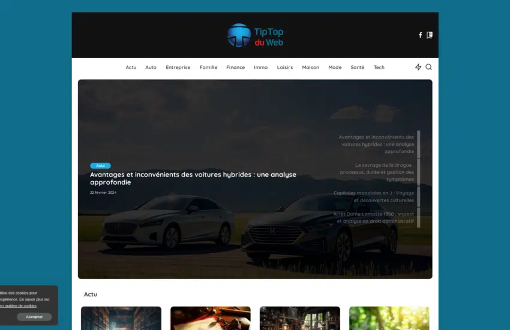Viewport: 510px width, 330px height.
Task: Click the slide indicator bar beside 'Capitales mondiales'
Action: click(x=419, y=196)
